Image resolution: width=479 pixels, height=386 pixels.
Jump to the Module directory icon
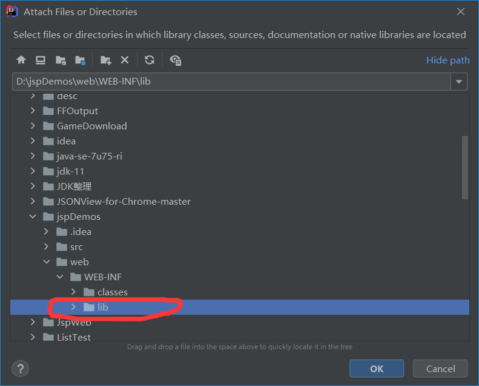(x=81, y=60)
